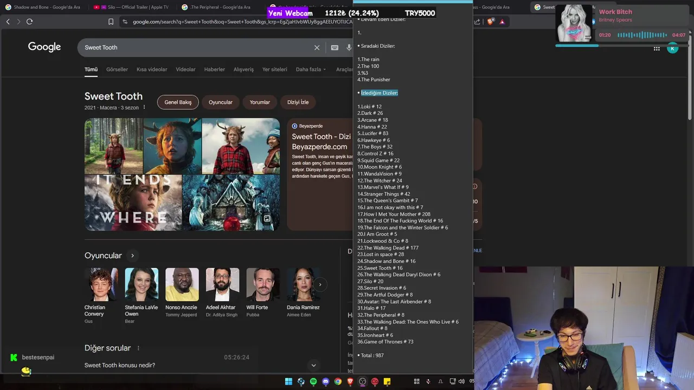This screenshot has width=694, height=390.
Task: Click '4.The Punisher' in the upcoming list
Action: 374,80
